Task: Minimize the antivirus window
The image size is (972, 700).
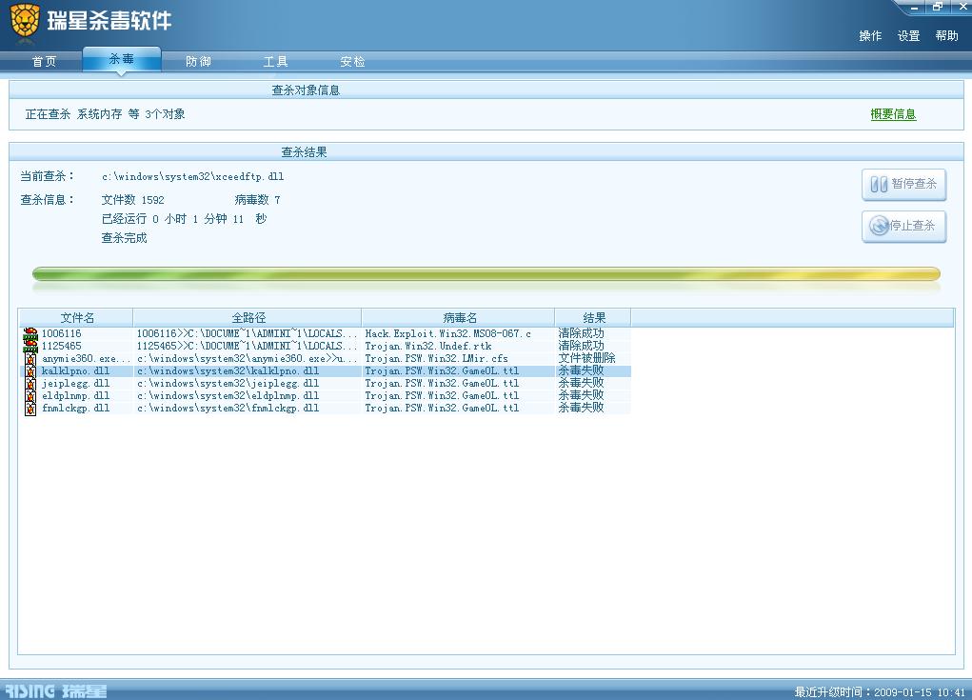Action: point(914,7)
